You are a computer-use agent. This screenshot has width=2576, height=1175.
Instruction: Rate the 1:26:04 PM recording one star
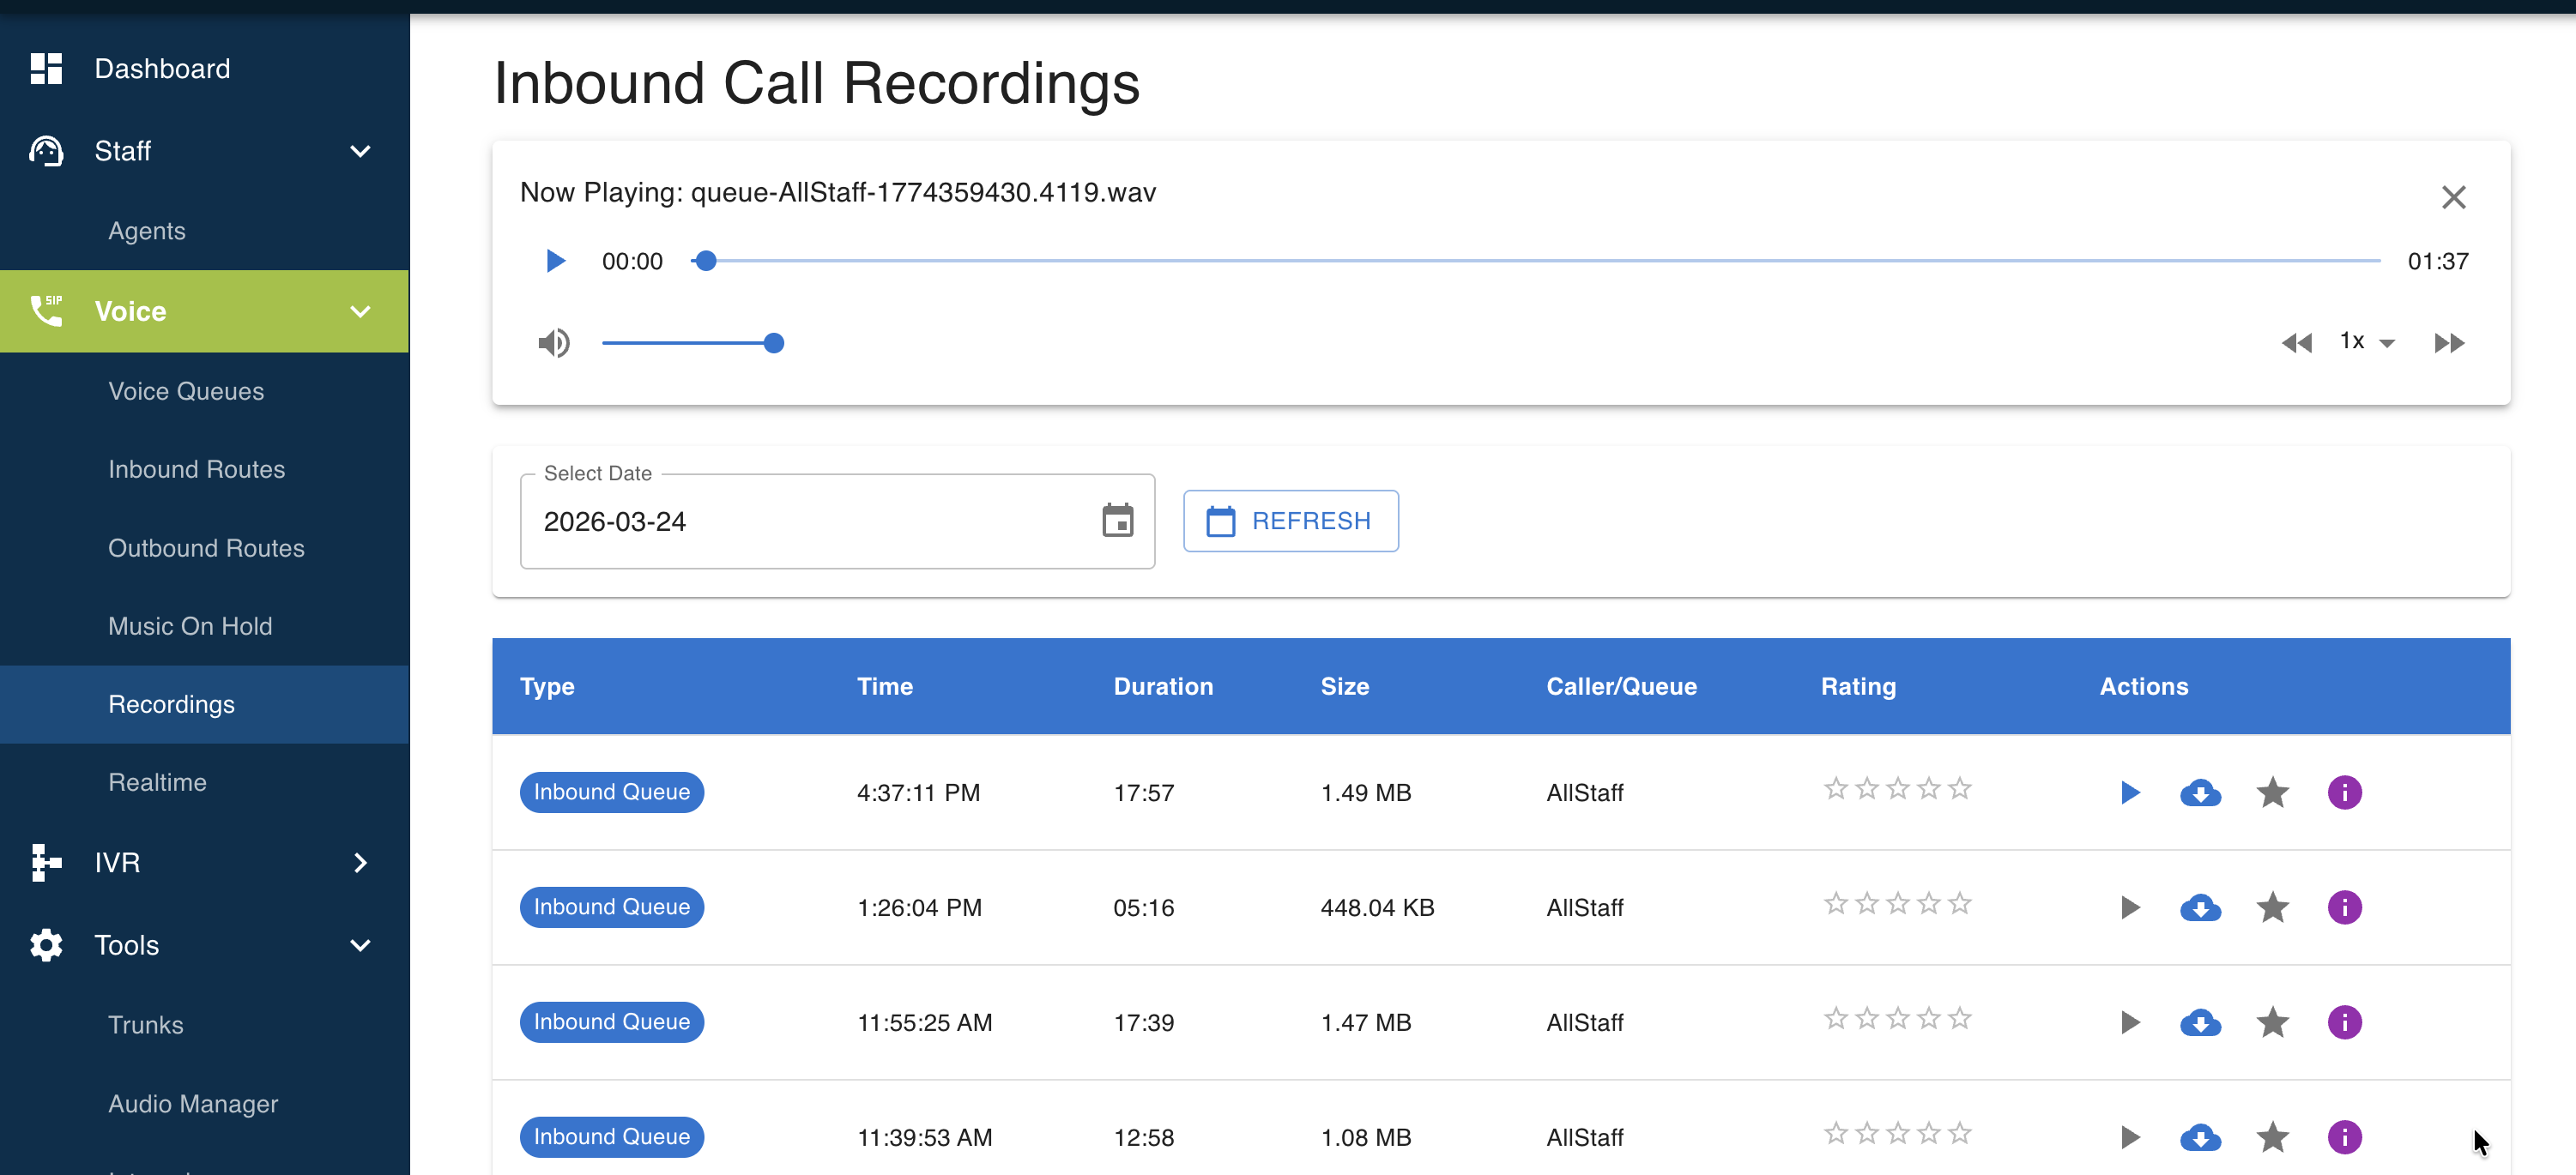pos(1835,903)
